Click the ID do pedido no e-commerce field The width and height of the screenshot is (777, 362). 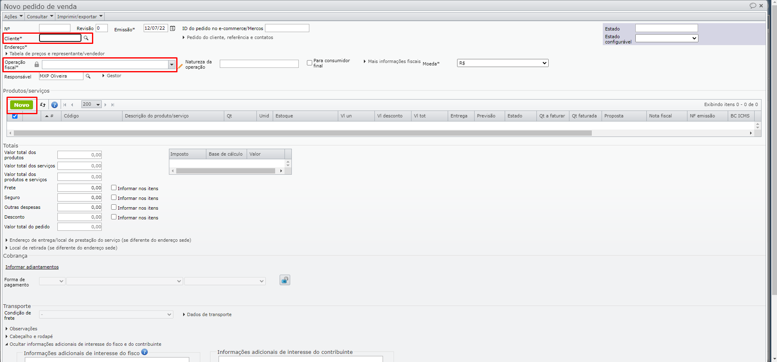point(287,28)
